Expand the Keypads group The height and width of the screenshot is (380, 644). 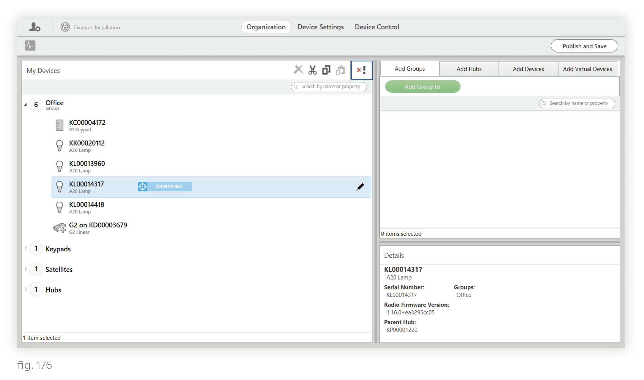click(x=26, y=248)
